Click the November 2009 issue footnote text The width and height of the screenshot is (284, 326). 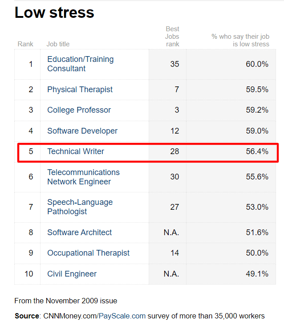pyautogui.click(x=65, y=301)
